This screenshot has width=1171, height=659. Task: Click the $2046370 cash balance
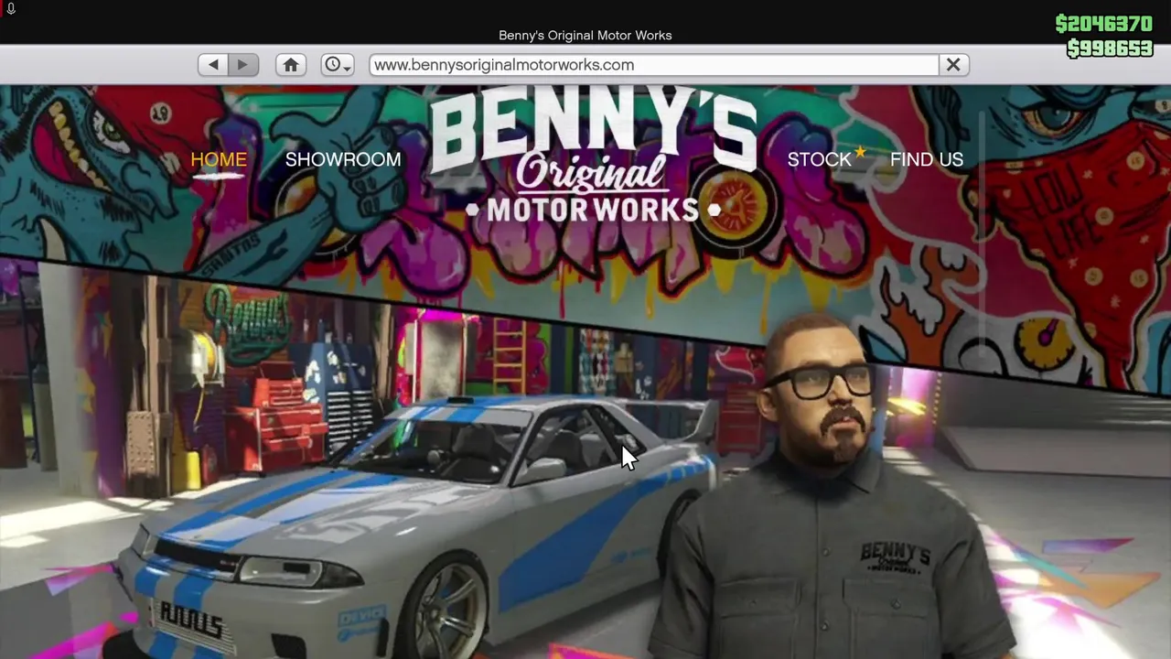point(1103,24)
